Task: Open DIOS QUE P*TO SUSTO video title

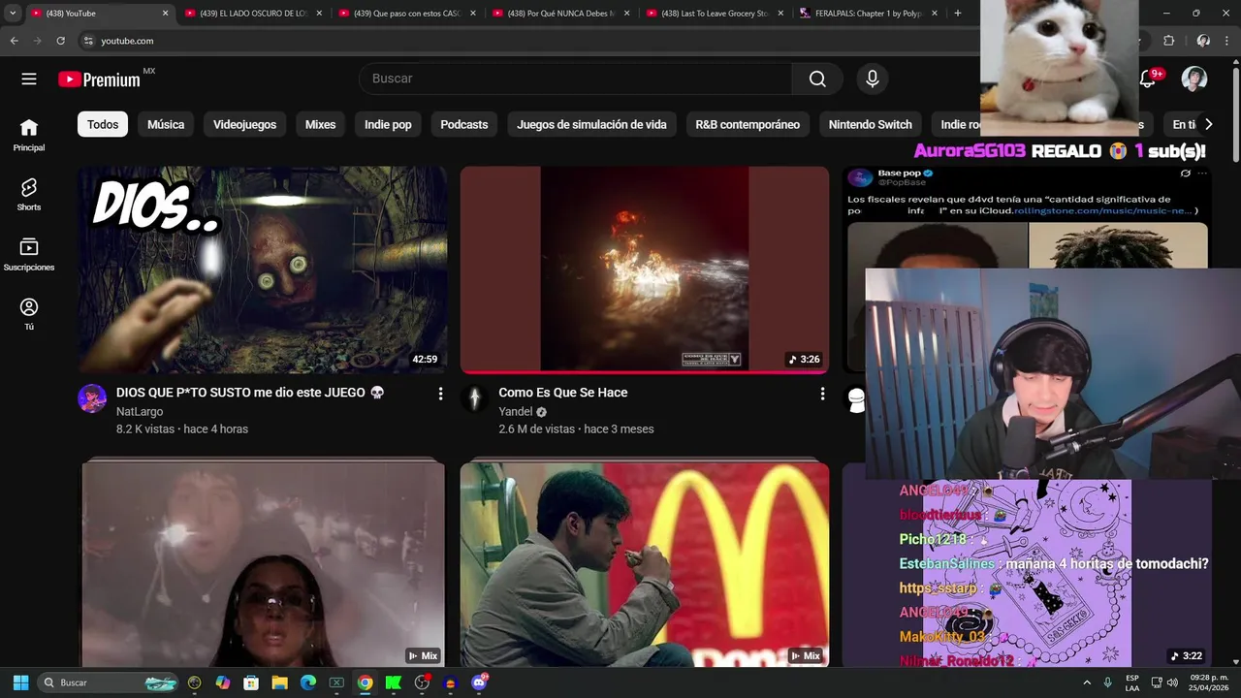Action: coord(250,393)
